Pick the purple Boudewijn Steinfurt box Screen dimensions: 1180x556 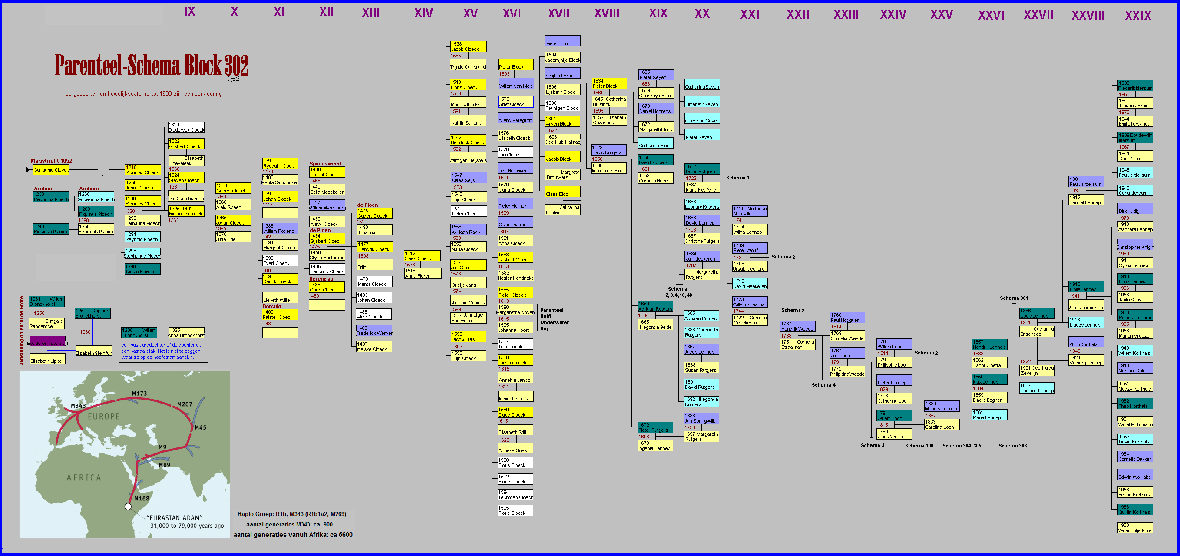(48, 342)
